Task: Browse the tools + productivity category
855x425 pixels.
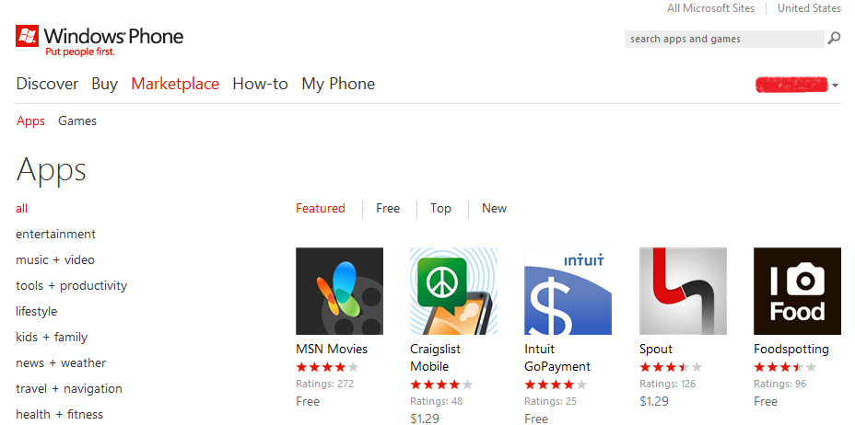Action: click(x=71, y=285)
